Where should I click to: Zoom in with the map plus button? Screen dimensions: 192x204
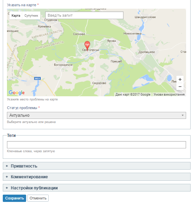180,80
